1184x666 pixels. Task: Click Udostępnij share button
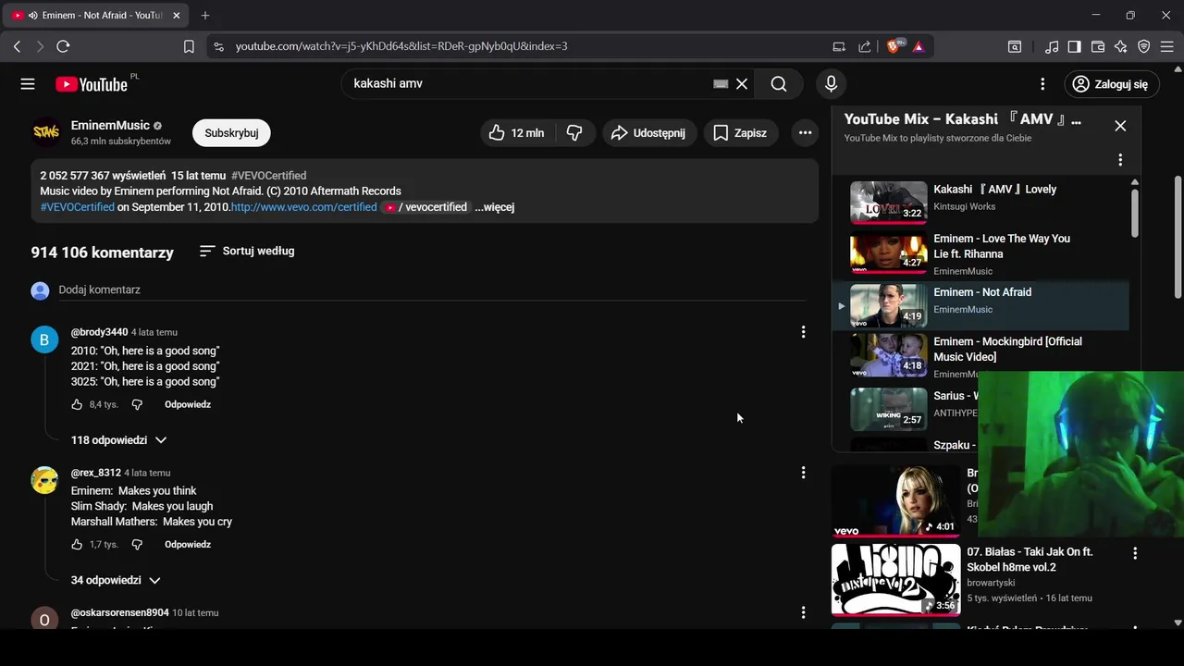[x=649, y=133]
